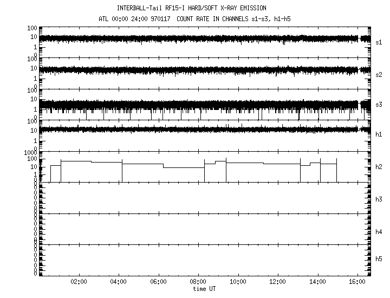Screen dimensions: 390x298
Task: Select the s3 channel label
Action: click(x=379, y=104)
